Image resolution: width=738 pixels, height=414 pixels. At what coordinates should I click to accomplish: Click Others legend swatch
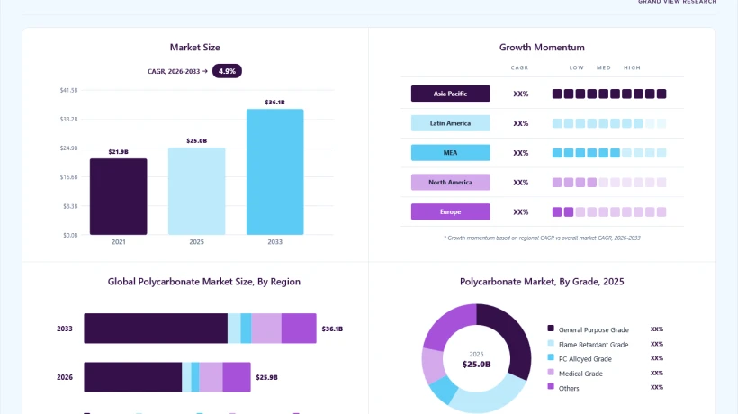551,387
